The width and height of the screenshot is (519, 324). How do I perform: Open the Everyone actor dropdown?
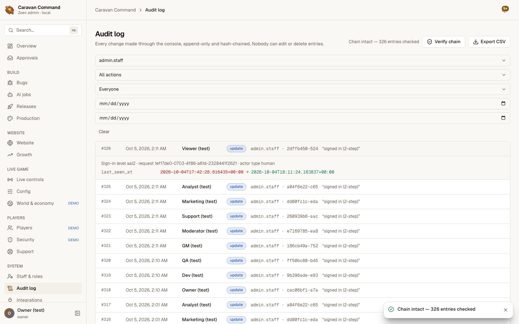pyautogui.click(x=303, y=89)
